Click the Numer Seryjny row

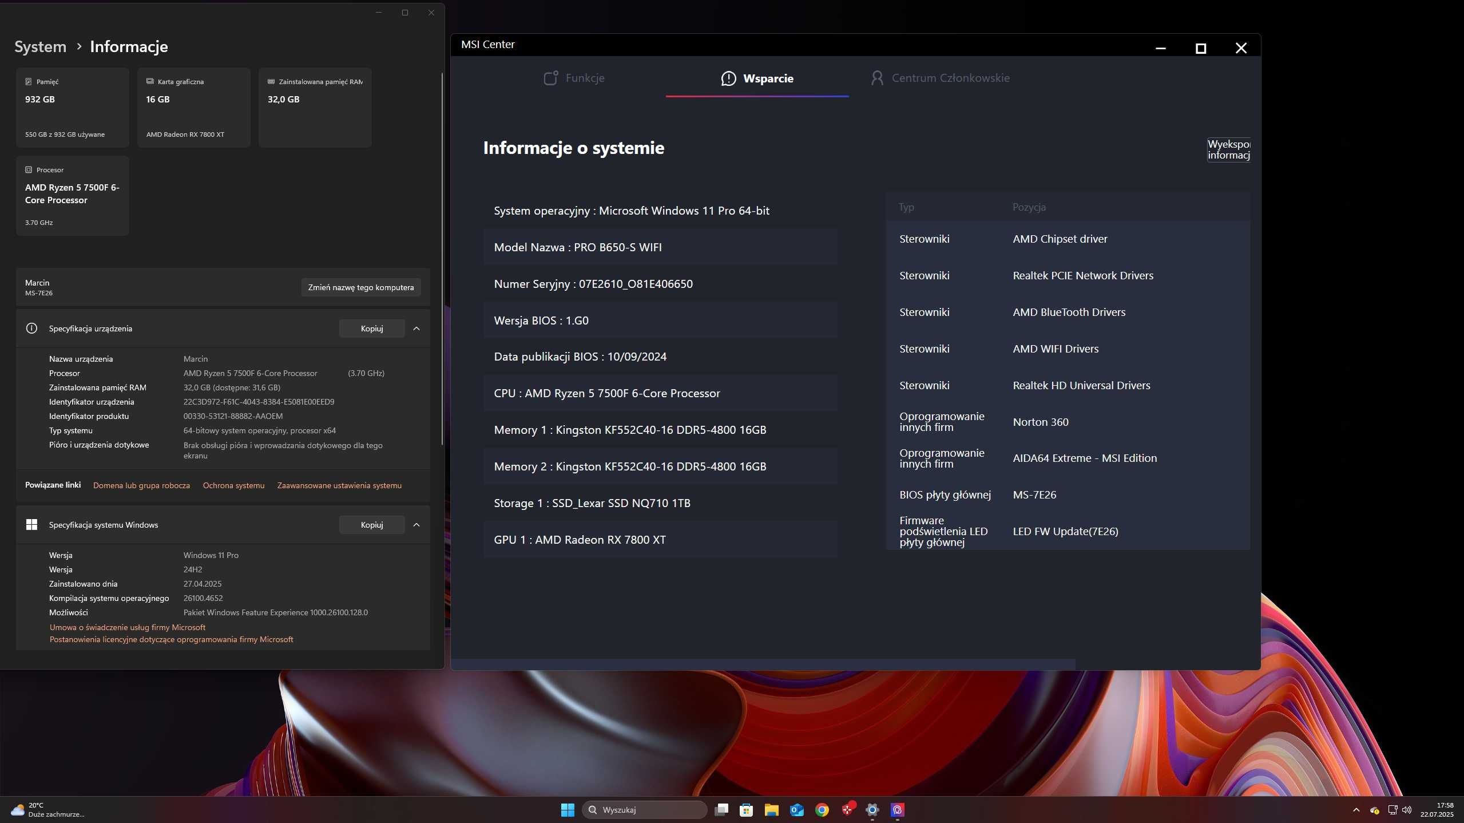(660, 284)
